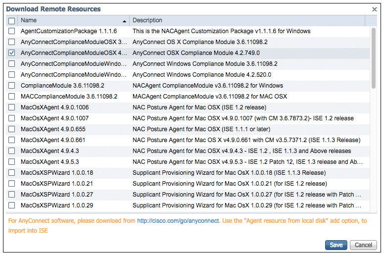Select the MacOsXSPWizard 1.0.0.21 name

pos(57,184)
